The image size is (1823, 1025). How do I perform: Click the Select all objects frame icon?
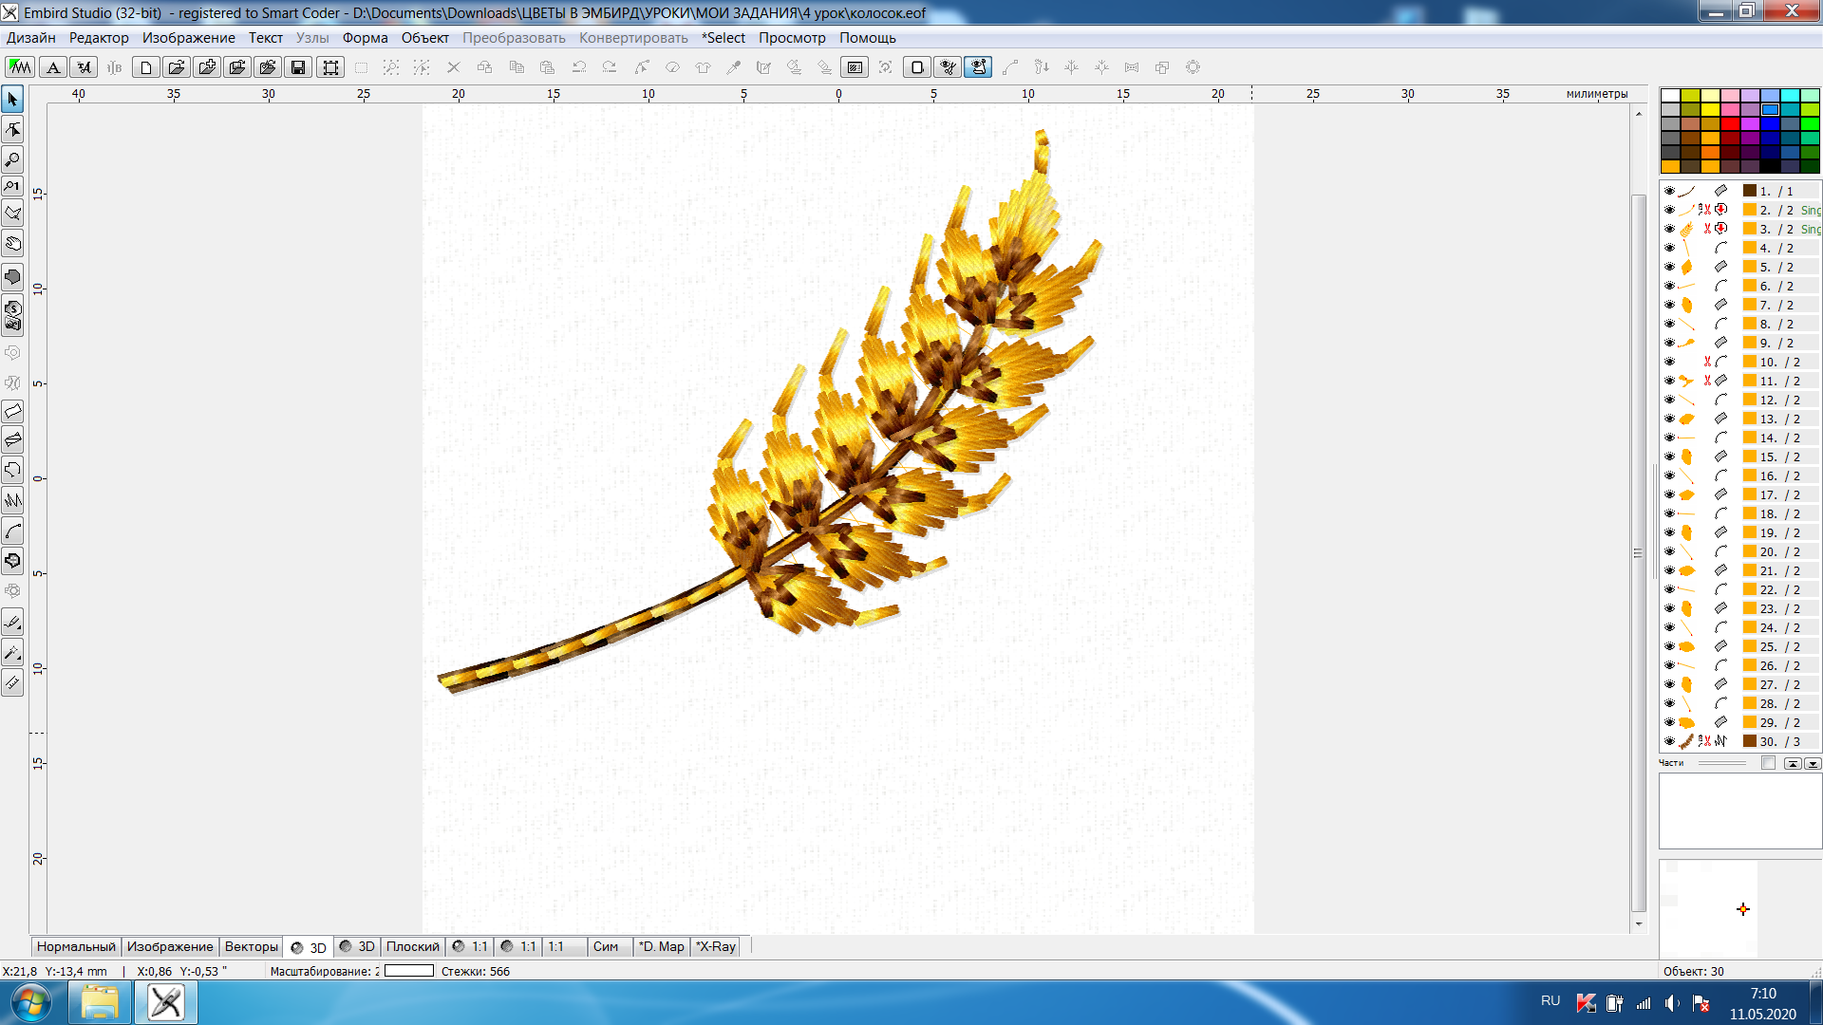pyautogui.click(x=329, y=67)
